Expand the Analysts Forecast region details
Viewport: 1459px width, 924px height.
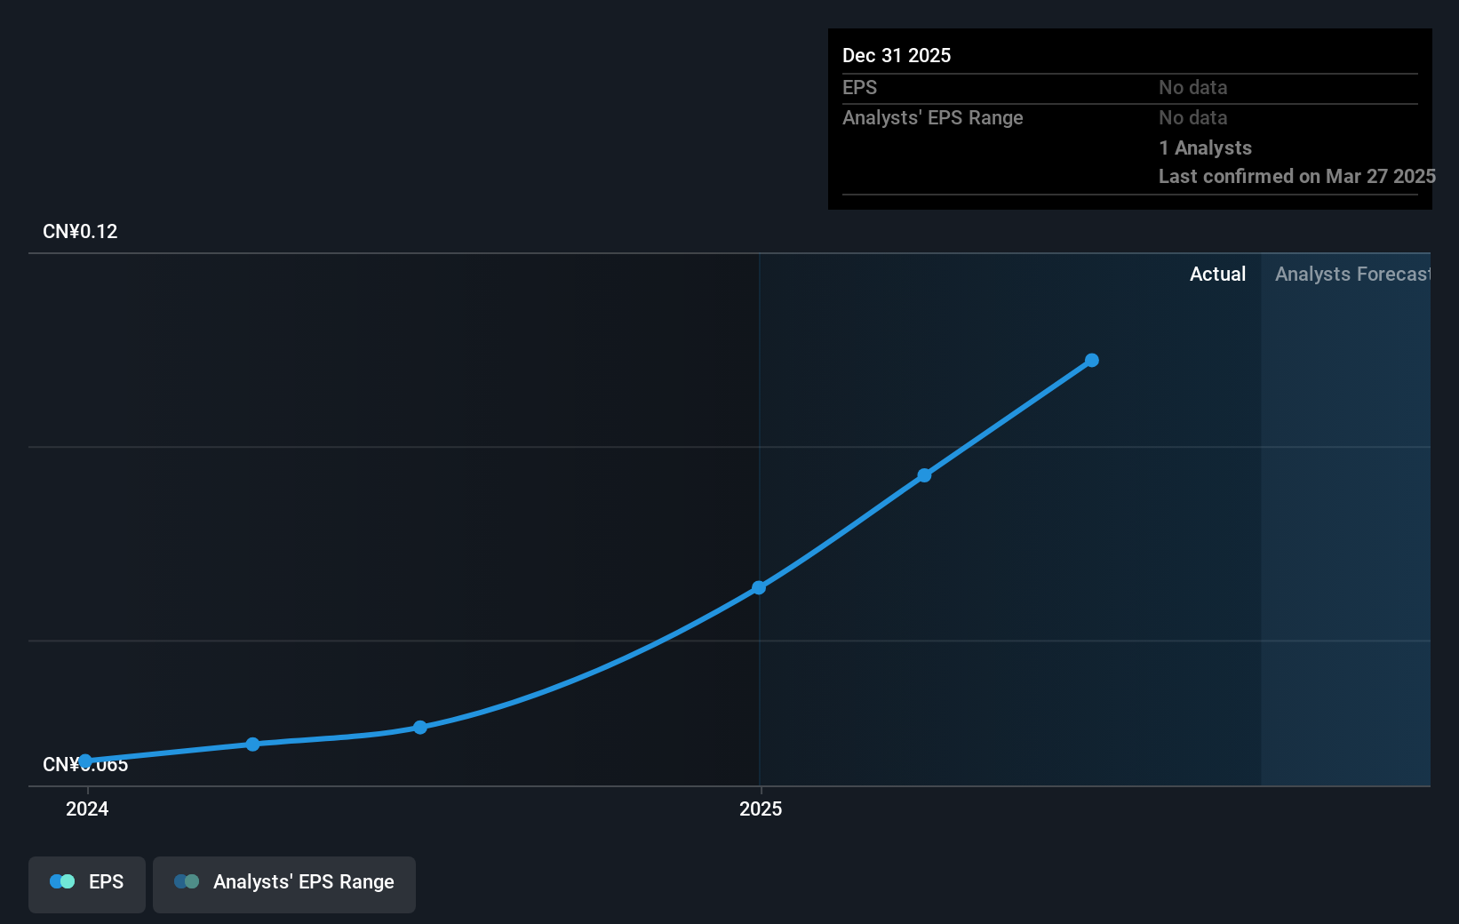pos(1351,274)
